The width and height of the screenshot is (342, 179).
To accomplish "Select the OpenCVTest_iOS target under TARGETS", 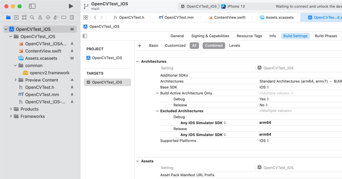I will tap(107, 82).
